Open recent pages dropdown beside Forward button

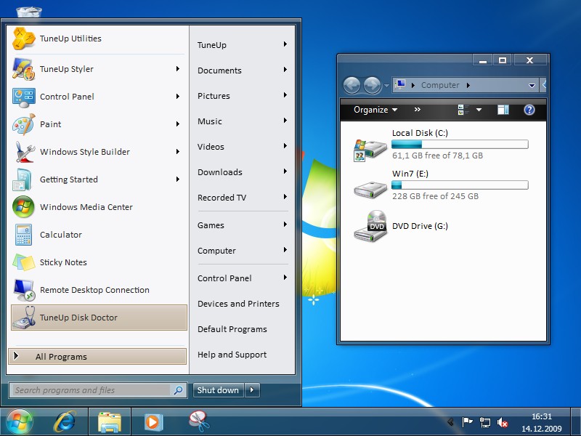pyautogui.click(x=386, y=86)
